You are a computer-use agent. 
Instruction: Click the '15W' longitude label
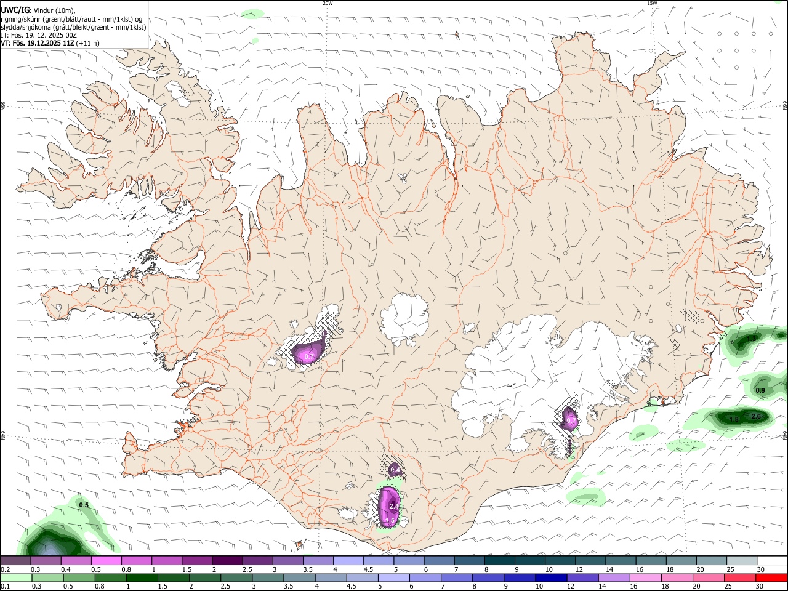tap(652, 3)
